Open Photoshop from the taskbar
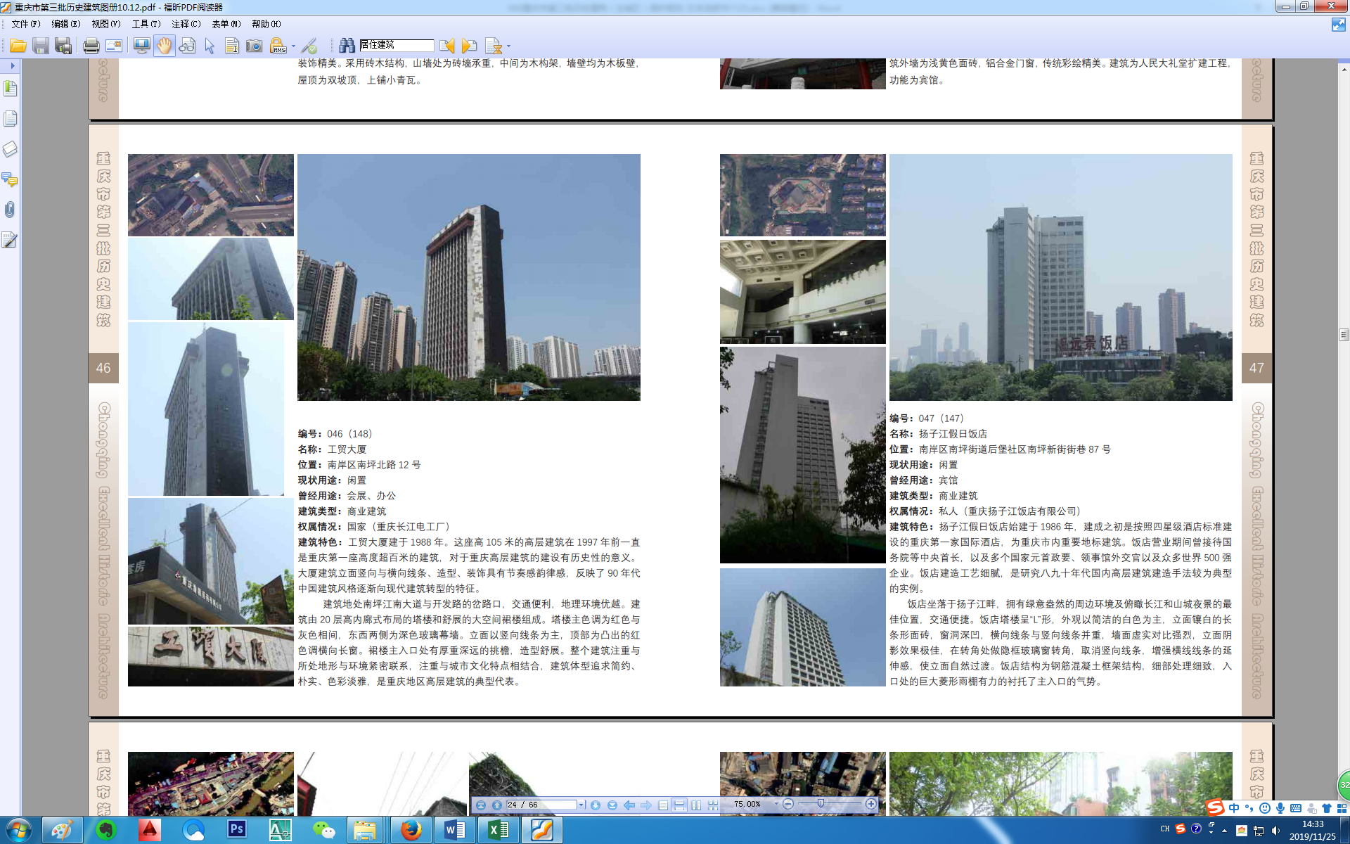This screenshot has height=844, width=1350. tap(237, 830)
